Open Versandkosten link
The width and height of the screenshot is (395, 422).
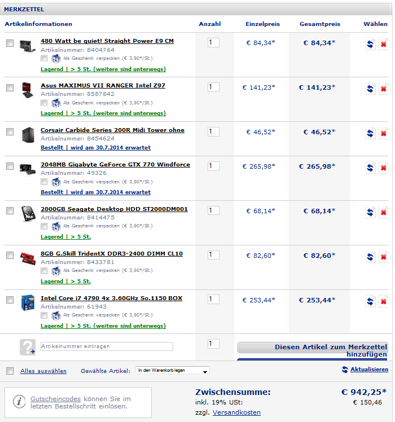click(x=236, y=412)
